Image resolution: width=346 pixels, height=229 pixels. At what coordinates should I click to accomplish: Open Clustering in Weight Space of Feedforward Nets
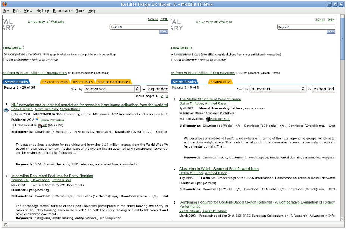219,169
